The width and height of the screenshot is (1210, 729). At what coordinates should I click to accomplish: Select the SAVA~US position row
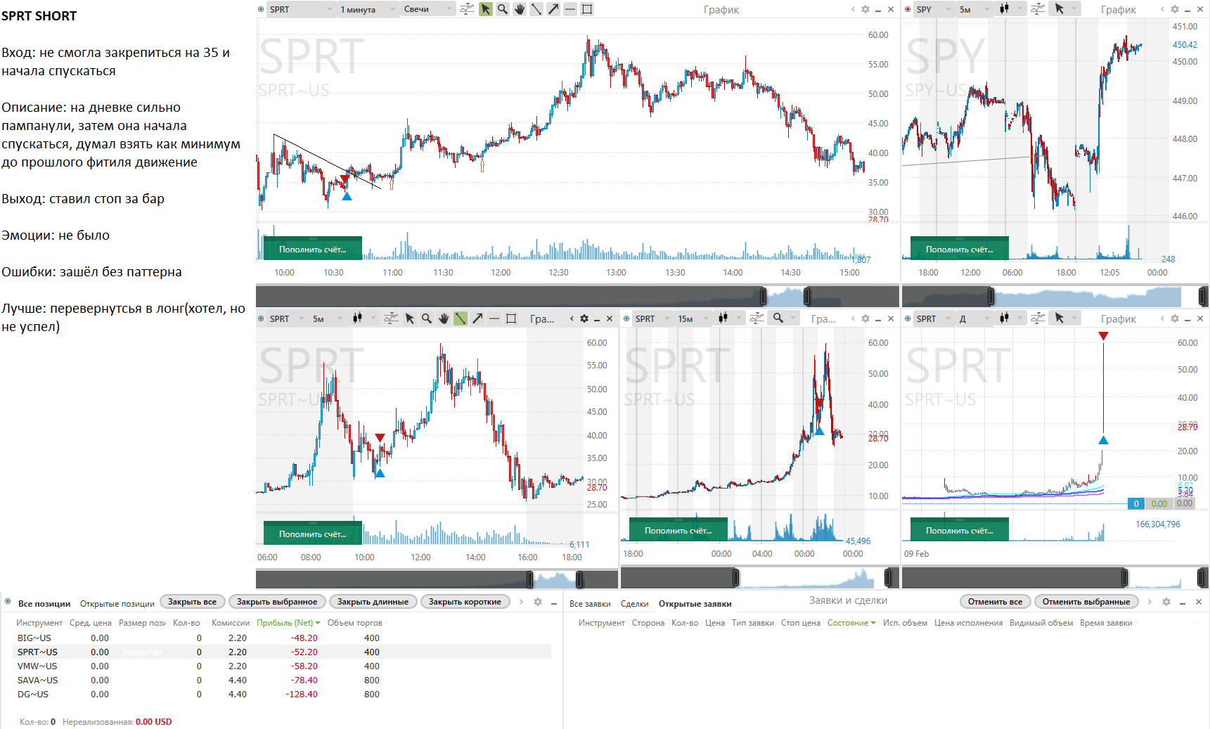click(283, 680)
